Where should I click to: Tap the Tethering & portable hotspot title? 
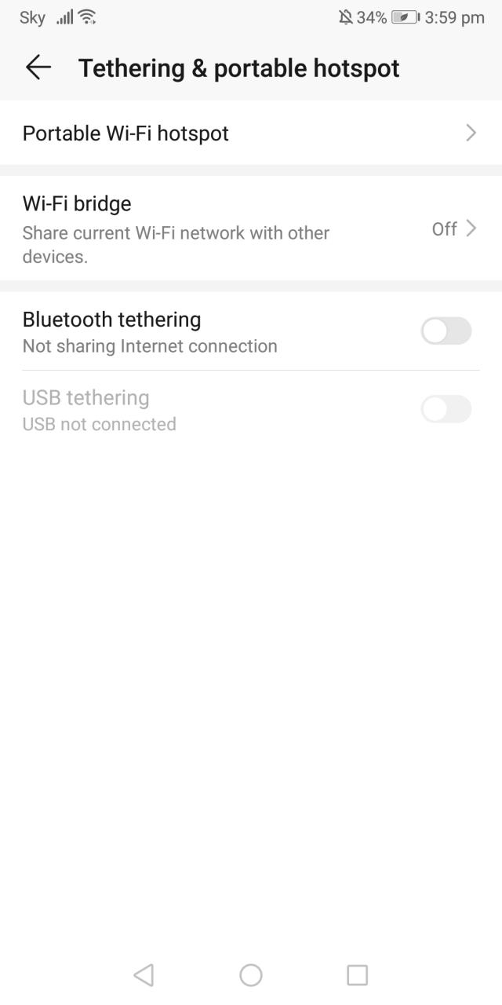[239, 68]
